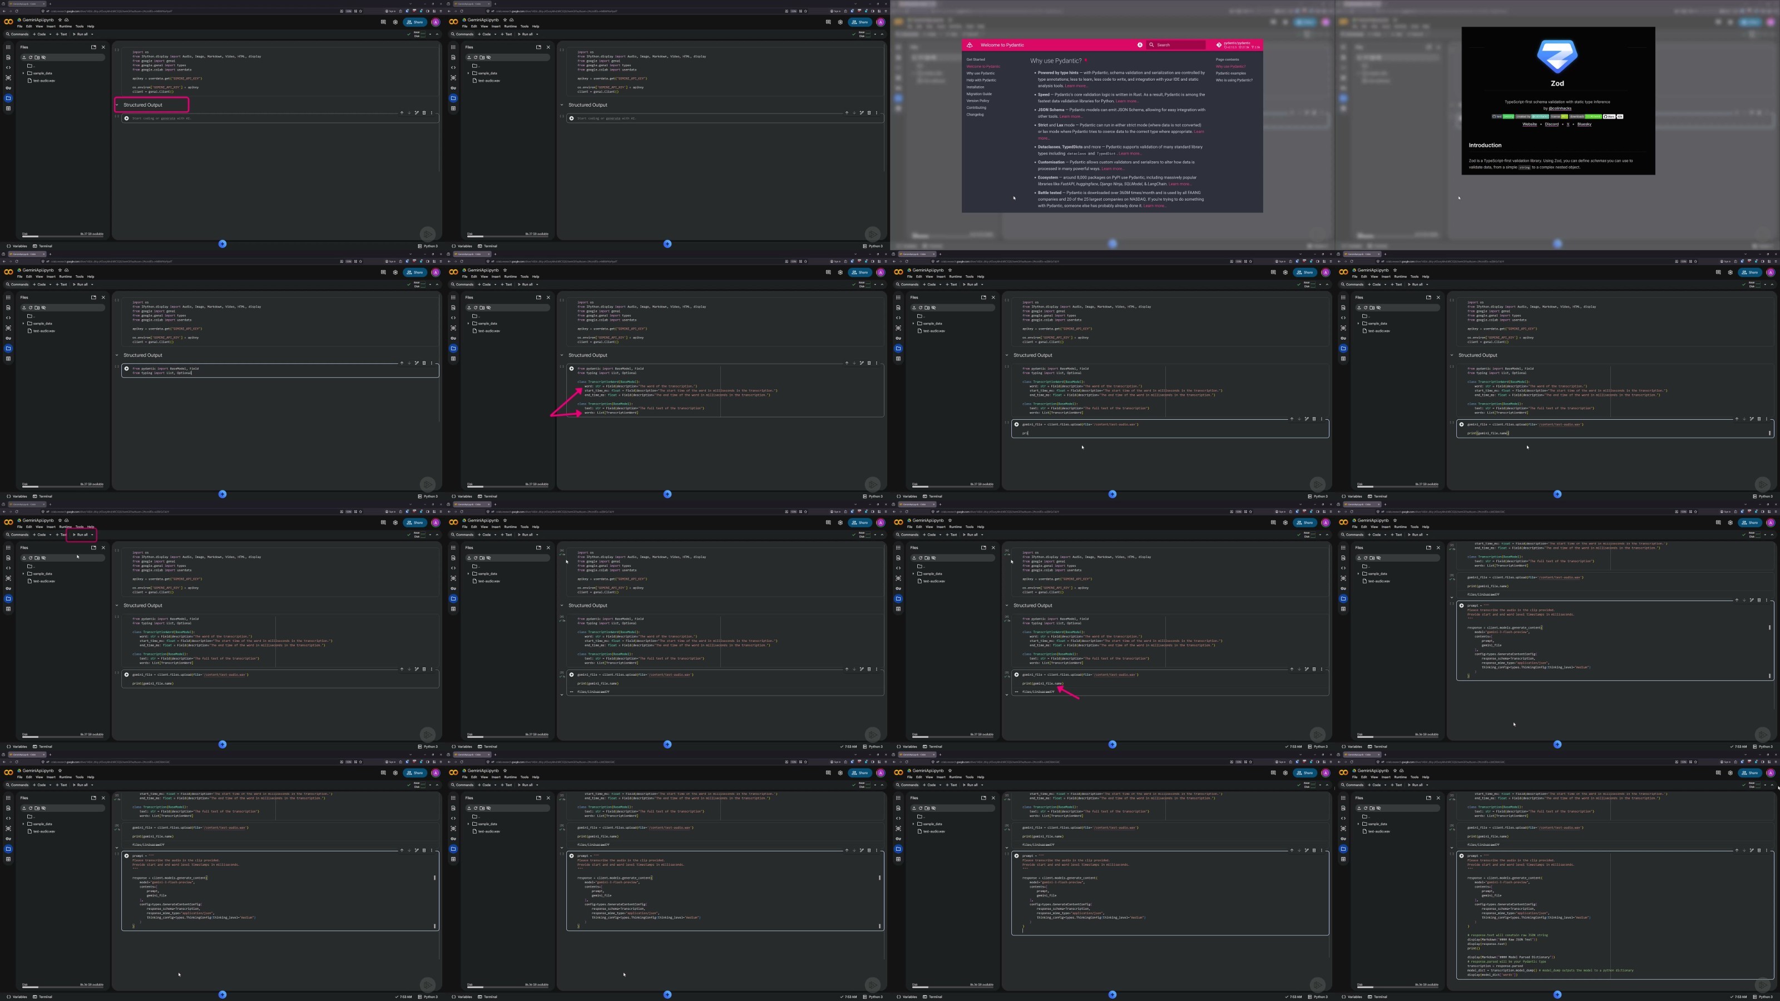Click Files rail icon in half-typed 'pr' frame

(x=898, y=348)
